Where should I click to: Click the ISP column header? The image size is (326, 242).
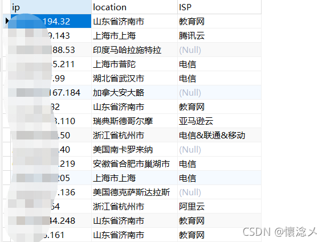tap(219, 7)
